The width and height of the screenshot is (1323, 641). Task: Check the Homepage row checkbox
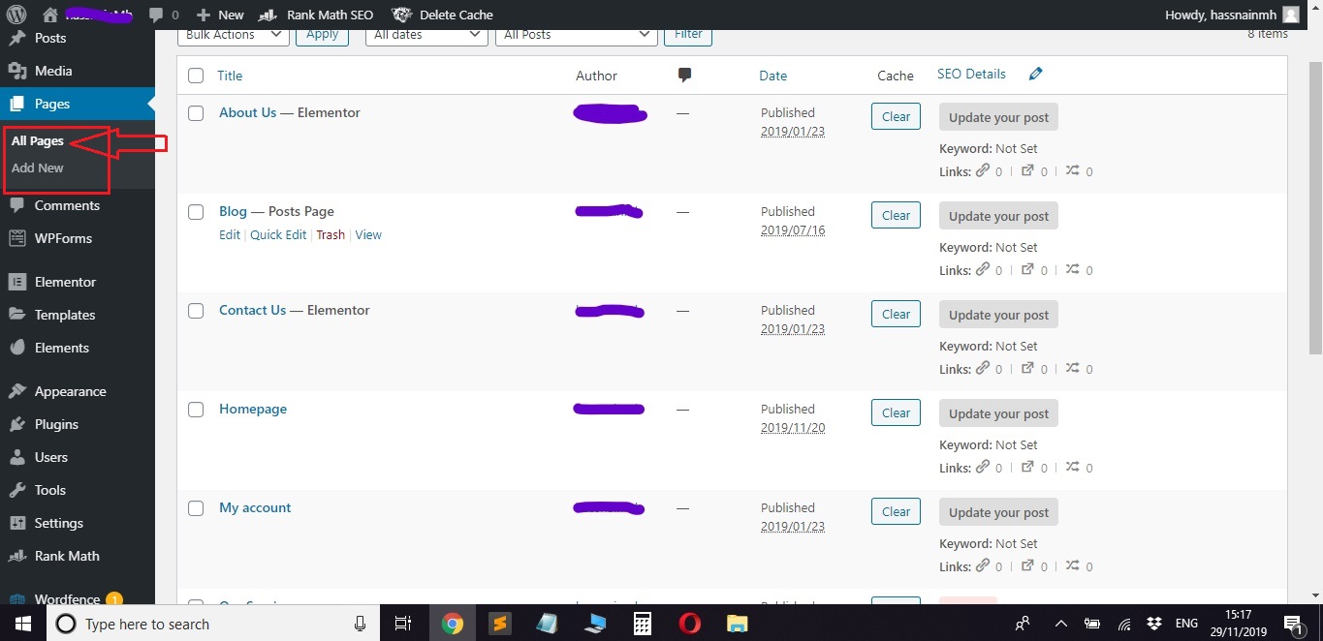196,410
